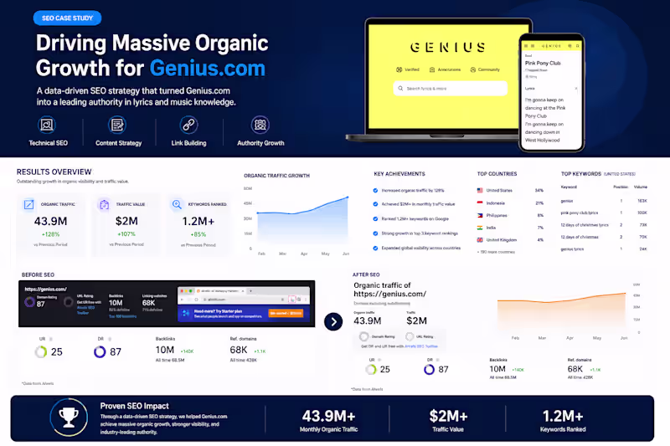This screenshot has width=670, height=446.
Task: Click the +107% growth figure
Action: pyautogui.click(x=126, y=234)
